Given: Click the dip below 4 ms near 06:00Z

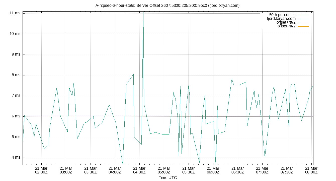Looking at the screenshot, I should [x=216, y=162].
